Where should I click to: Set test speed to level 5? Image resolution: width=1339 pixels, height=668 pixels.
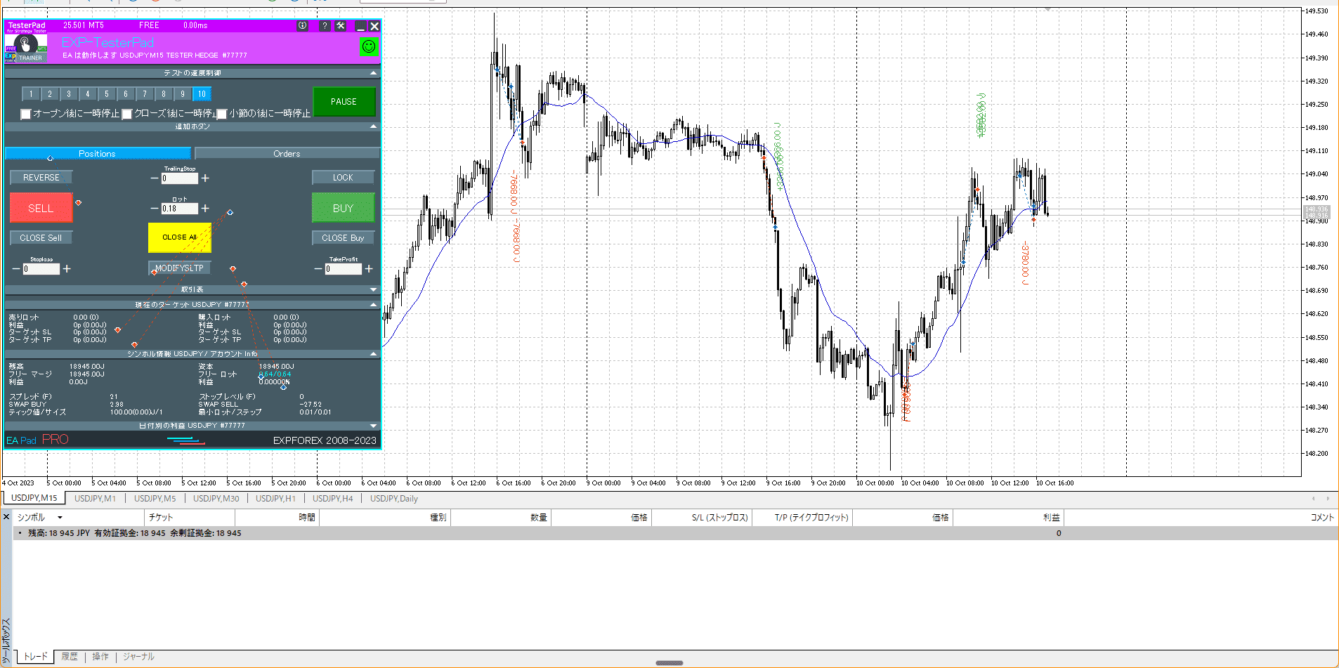(107, 94)
